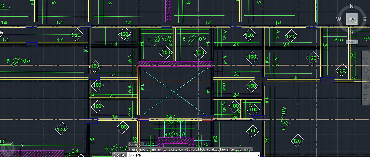Select the Pan hand tool in navigation bar

click(x=366, y=69)
